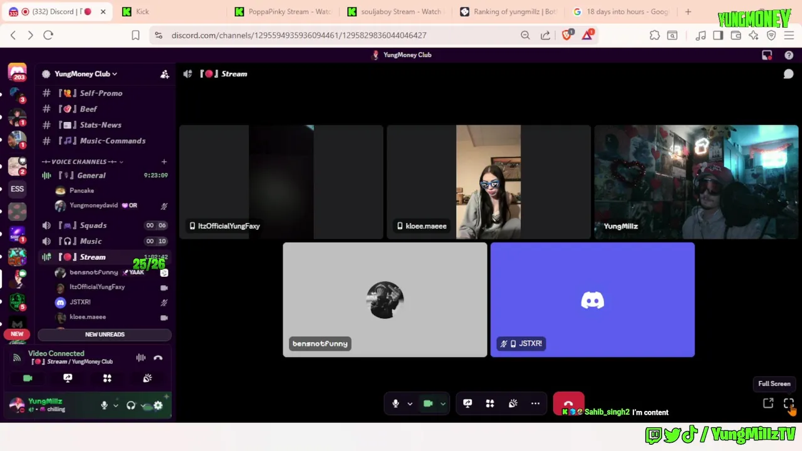Viewport: 802px width, 451px height.
Task: Open soundboard from the call bar
Action: (x=513, y=404)
